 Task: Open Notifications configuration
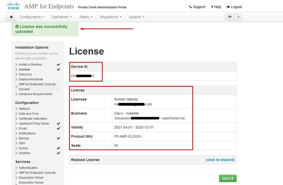[x=27, y=133]
